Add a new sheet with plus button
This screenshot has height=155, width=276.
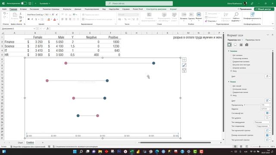coord(43,143)
